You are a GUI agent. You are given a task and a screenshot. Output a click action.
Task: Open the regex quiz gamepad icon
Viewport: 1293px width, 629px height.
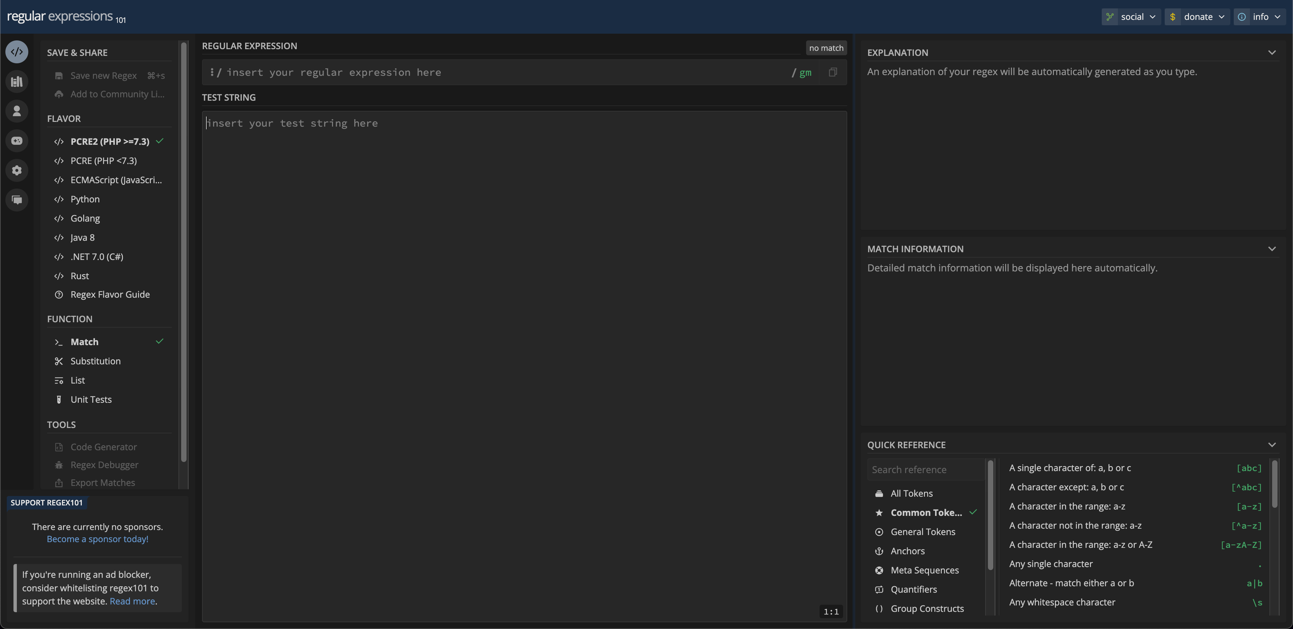pyautogui.click(x=16, y=140)
